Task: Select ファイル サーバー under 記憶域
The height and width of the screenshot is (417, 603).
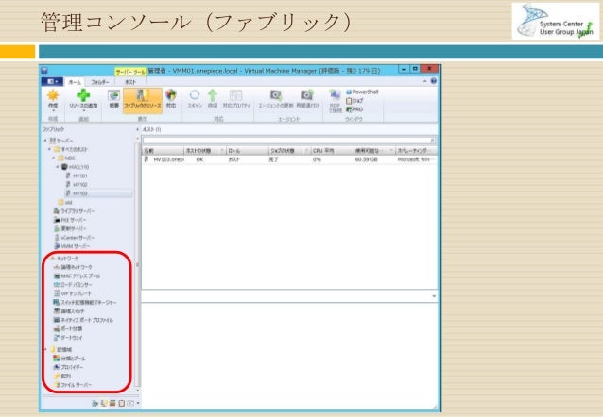Action: pyautogui.click(x=72, y=385)
